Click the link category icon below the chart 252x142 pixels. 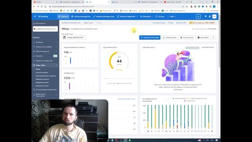pyautogui.click(x=188, y=131)
